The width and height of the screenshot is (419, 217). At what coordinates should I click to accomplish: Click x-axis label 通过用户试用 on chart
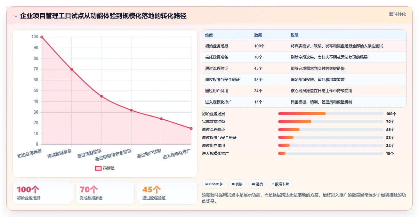point(149,153)
